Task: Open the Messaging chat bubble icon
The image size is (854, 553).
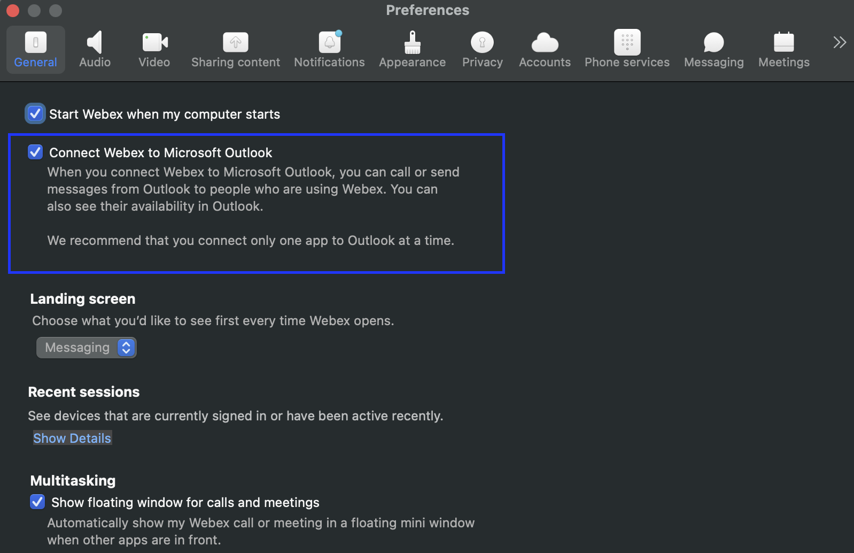Action: tap(713, 42)
